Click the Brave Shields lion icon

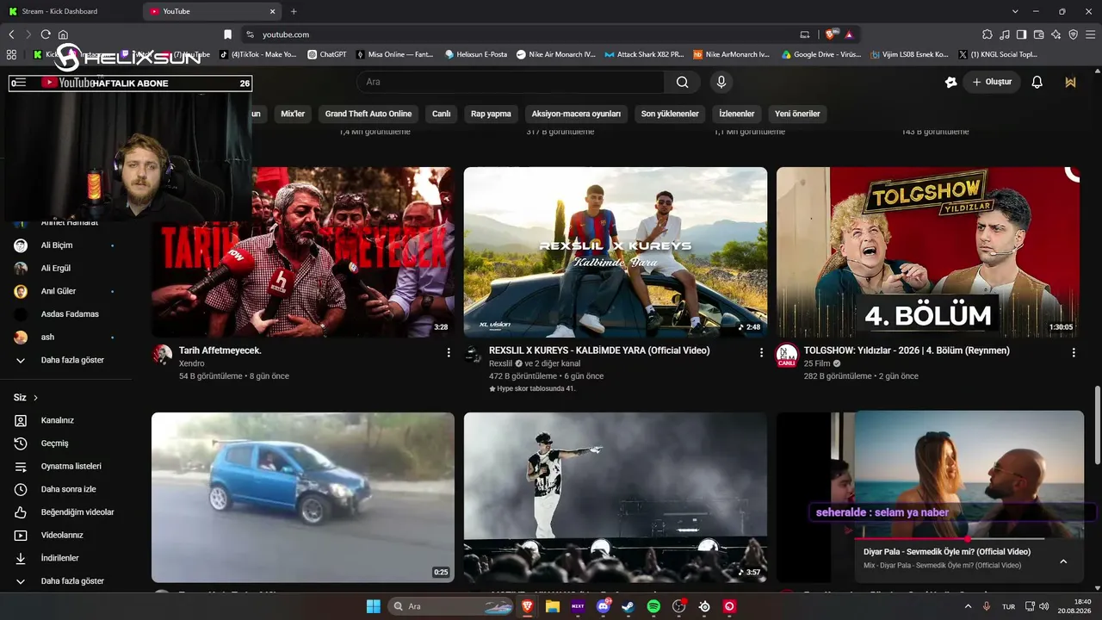831,34
